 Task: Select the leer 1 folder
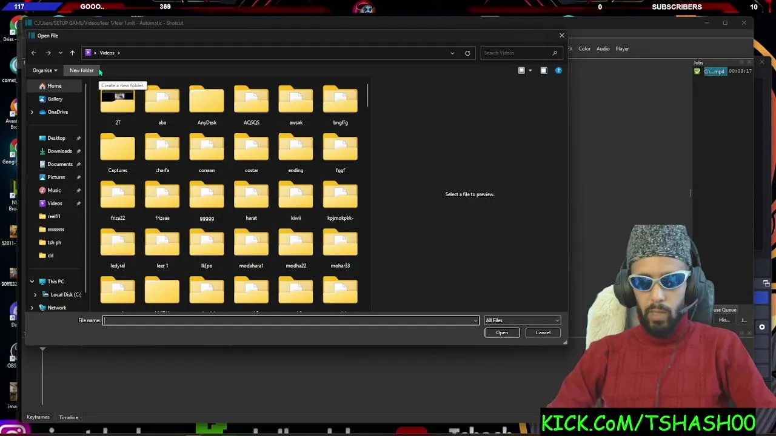click(162, 249)
